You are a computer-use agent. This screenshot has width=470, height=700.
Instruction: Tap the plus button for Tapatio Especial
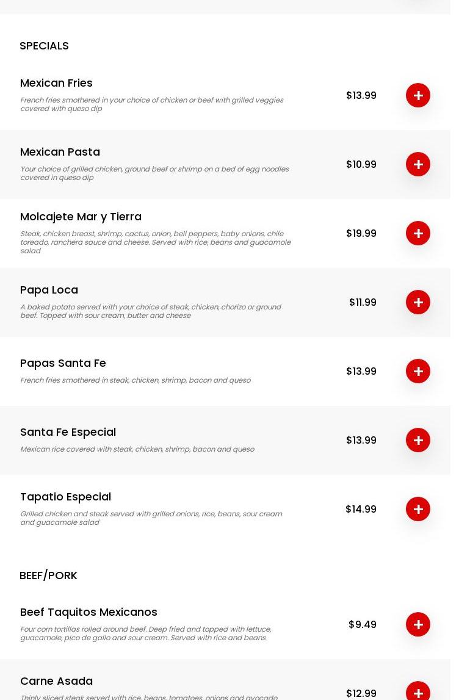click(x=418, y=509)
